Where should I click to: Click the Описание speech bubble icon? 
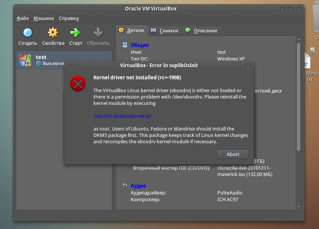pos(188,30)
